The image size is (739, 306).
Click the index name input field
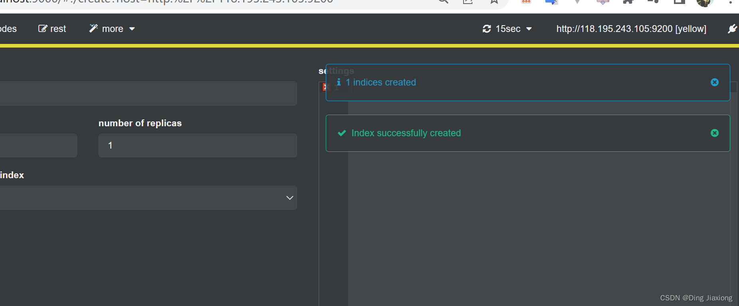click(148, 93)
